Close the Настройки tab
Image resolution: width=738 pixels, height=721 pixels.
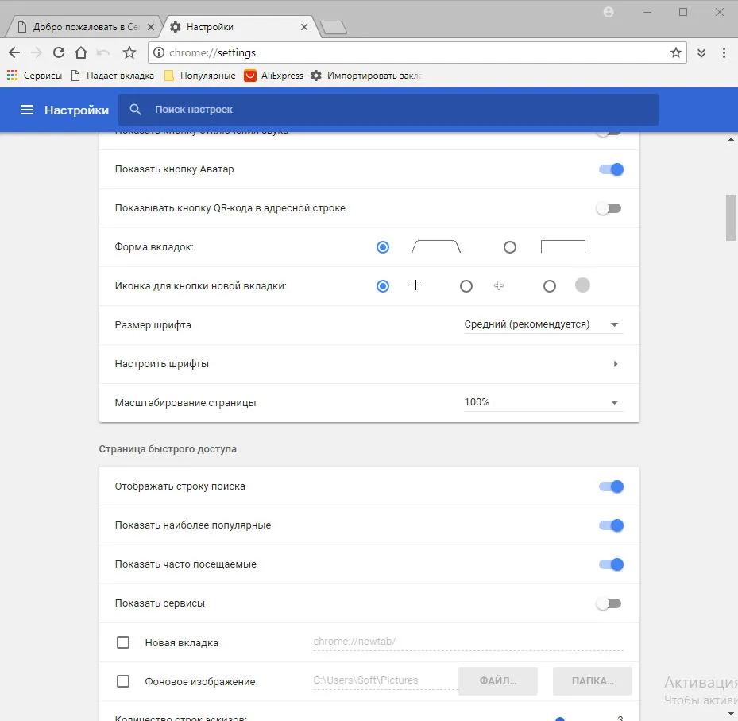304,27
